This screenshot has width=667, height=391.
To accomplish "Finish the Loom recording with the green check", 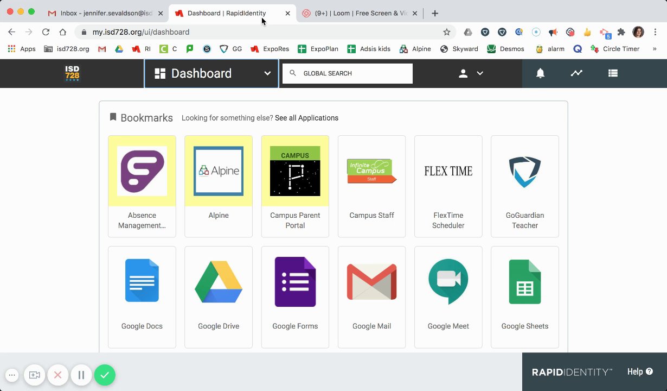I will pos(105,375).
